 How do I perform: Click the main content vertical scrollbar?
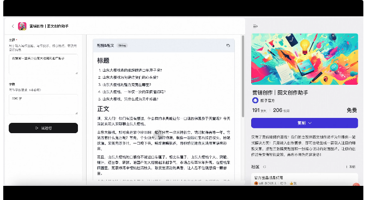click(x=243, y=76)
